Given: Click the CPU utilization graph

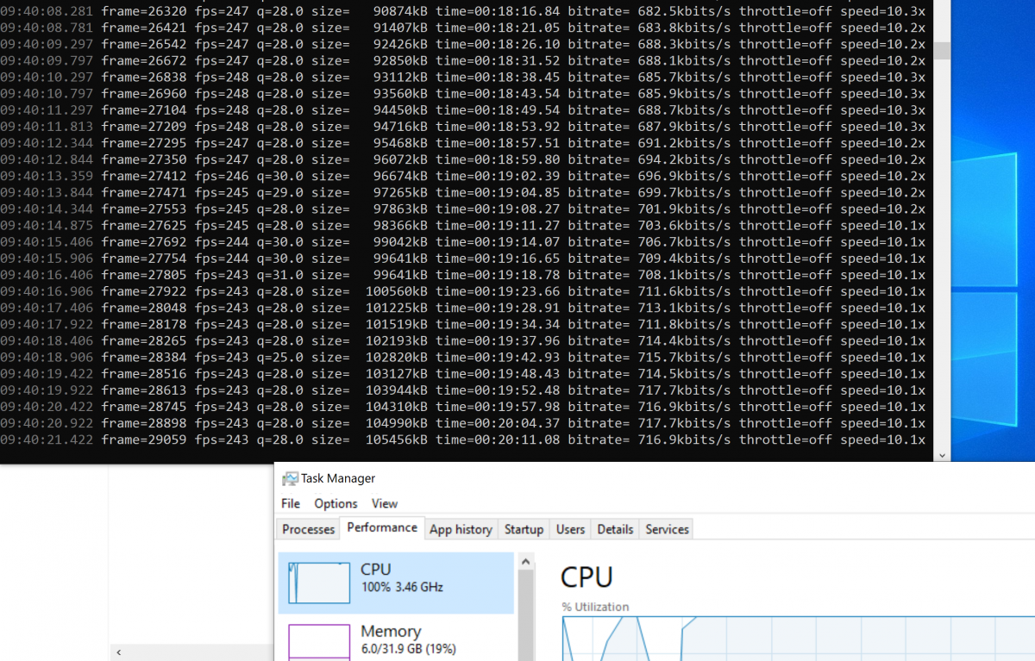Looking at the screenshot, I should point(799,638).
